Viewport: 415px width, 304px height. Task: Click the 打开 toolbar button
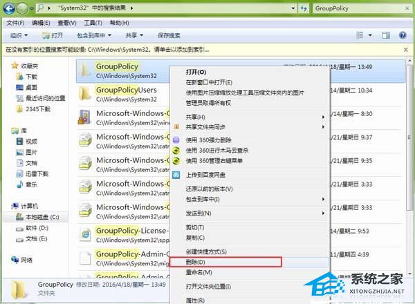[x=53, y=35]
